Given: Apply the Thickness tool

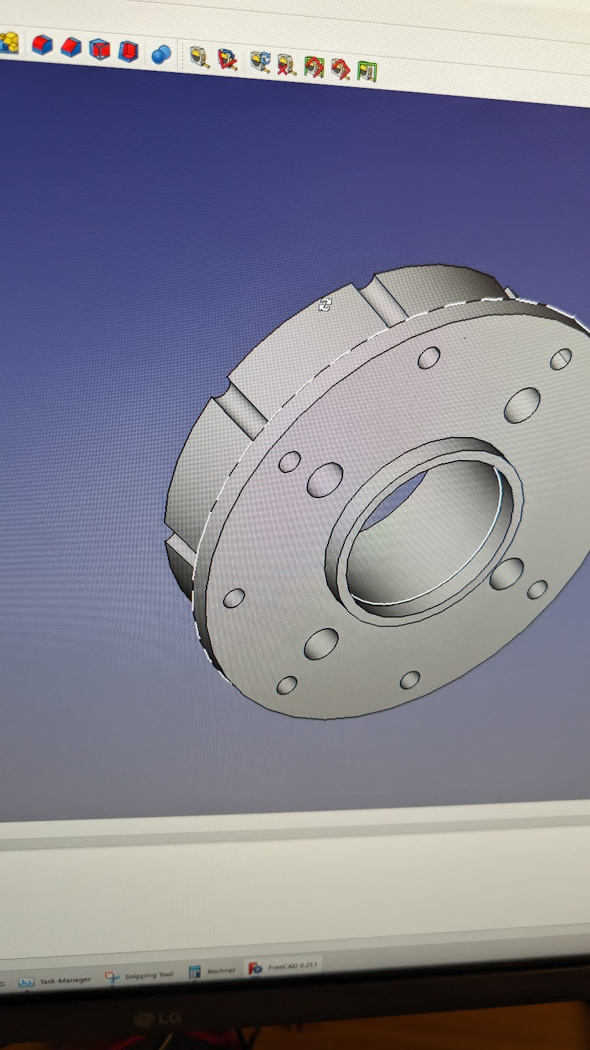Looking at the screenshot, I should 128,51.
